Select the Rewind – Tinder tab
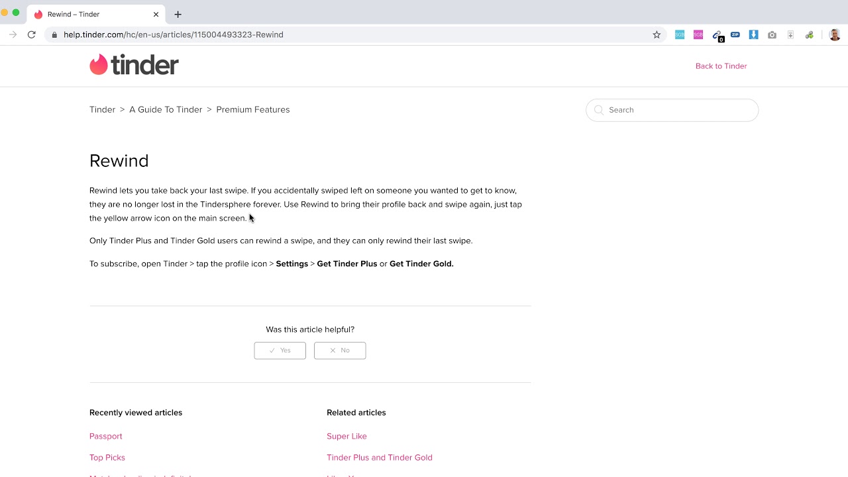The height and width of the screenshot is (477, 848). (86, 14)
